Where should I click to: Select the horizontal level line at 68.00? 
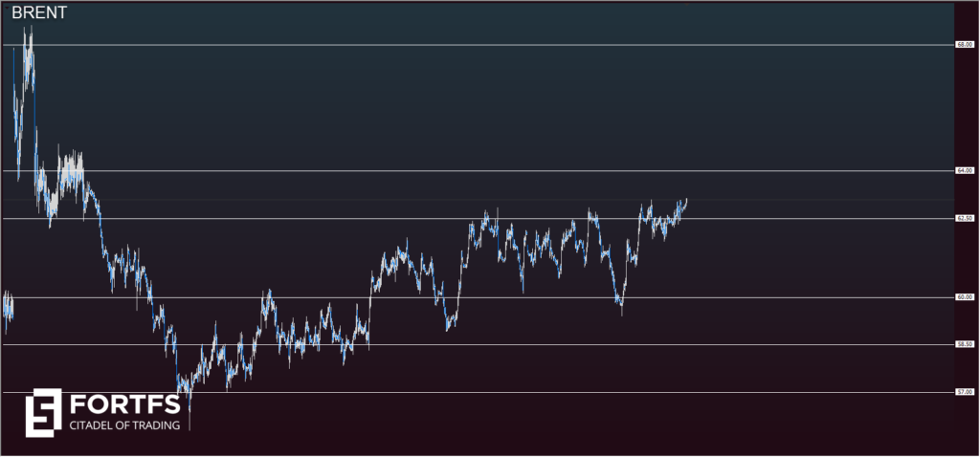(x=479, y=45)
